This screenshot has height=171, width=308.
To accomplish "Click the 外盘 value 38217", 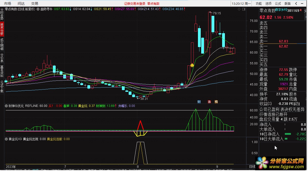I will pos(283,89).
